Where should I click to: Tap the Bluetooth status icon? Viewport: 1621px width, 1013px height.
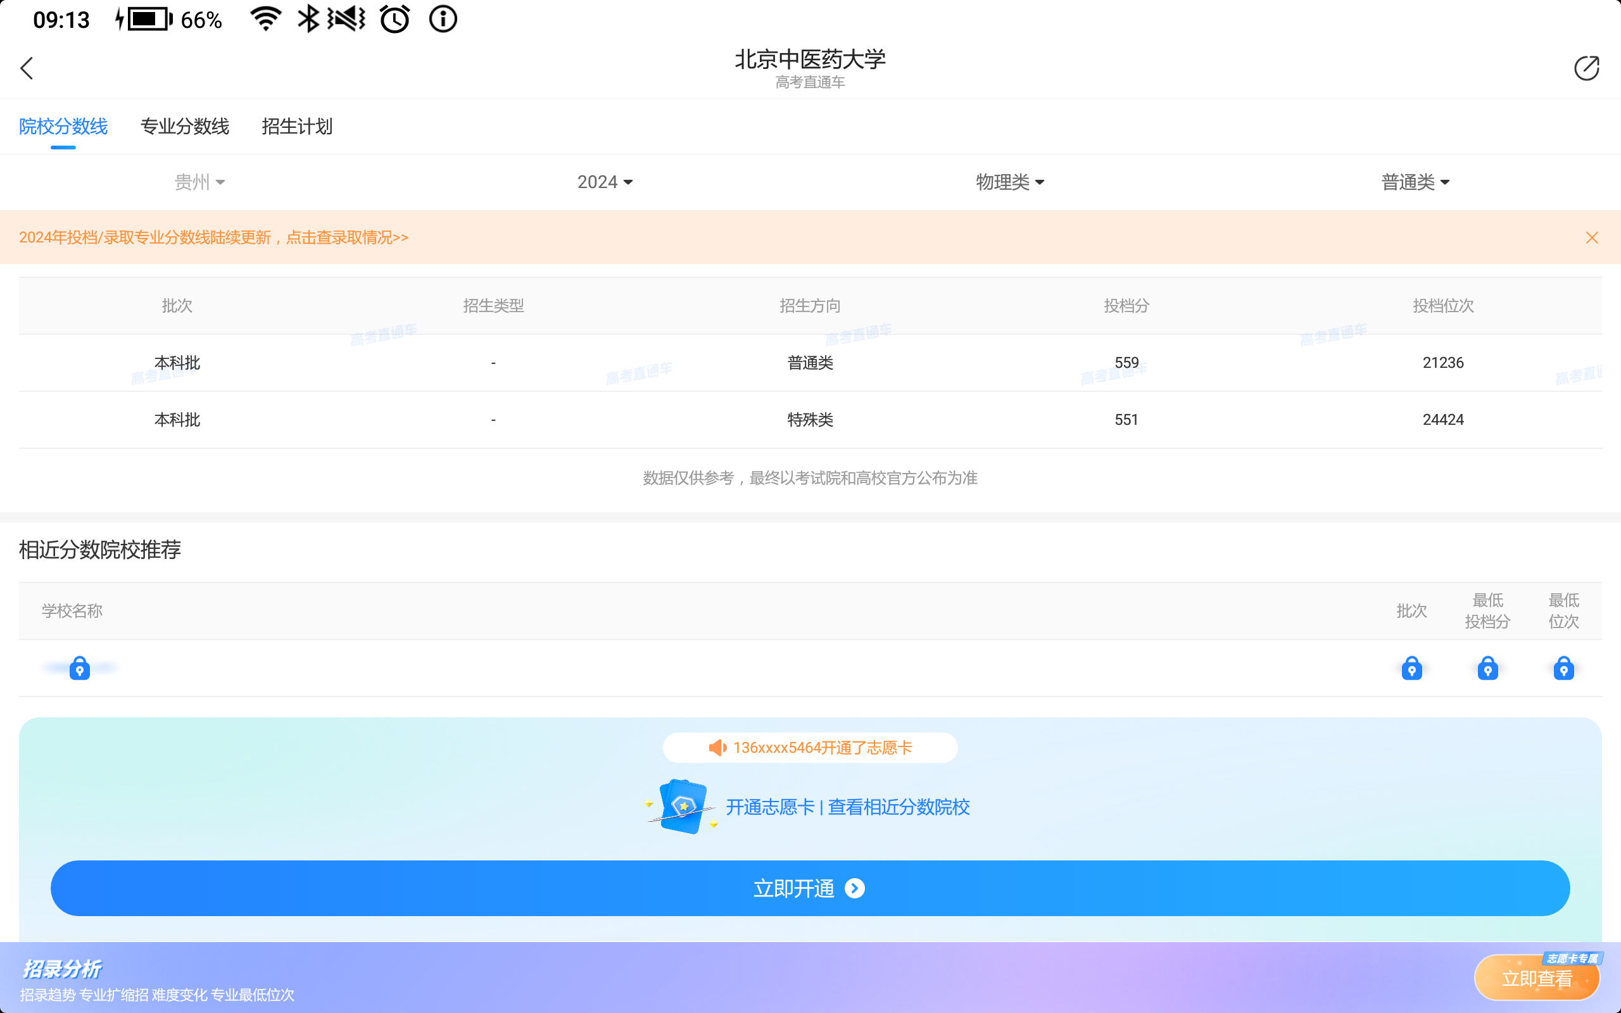pos(308,19)
